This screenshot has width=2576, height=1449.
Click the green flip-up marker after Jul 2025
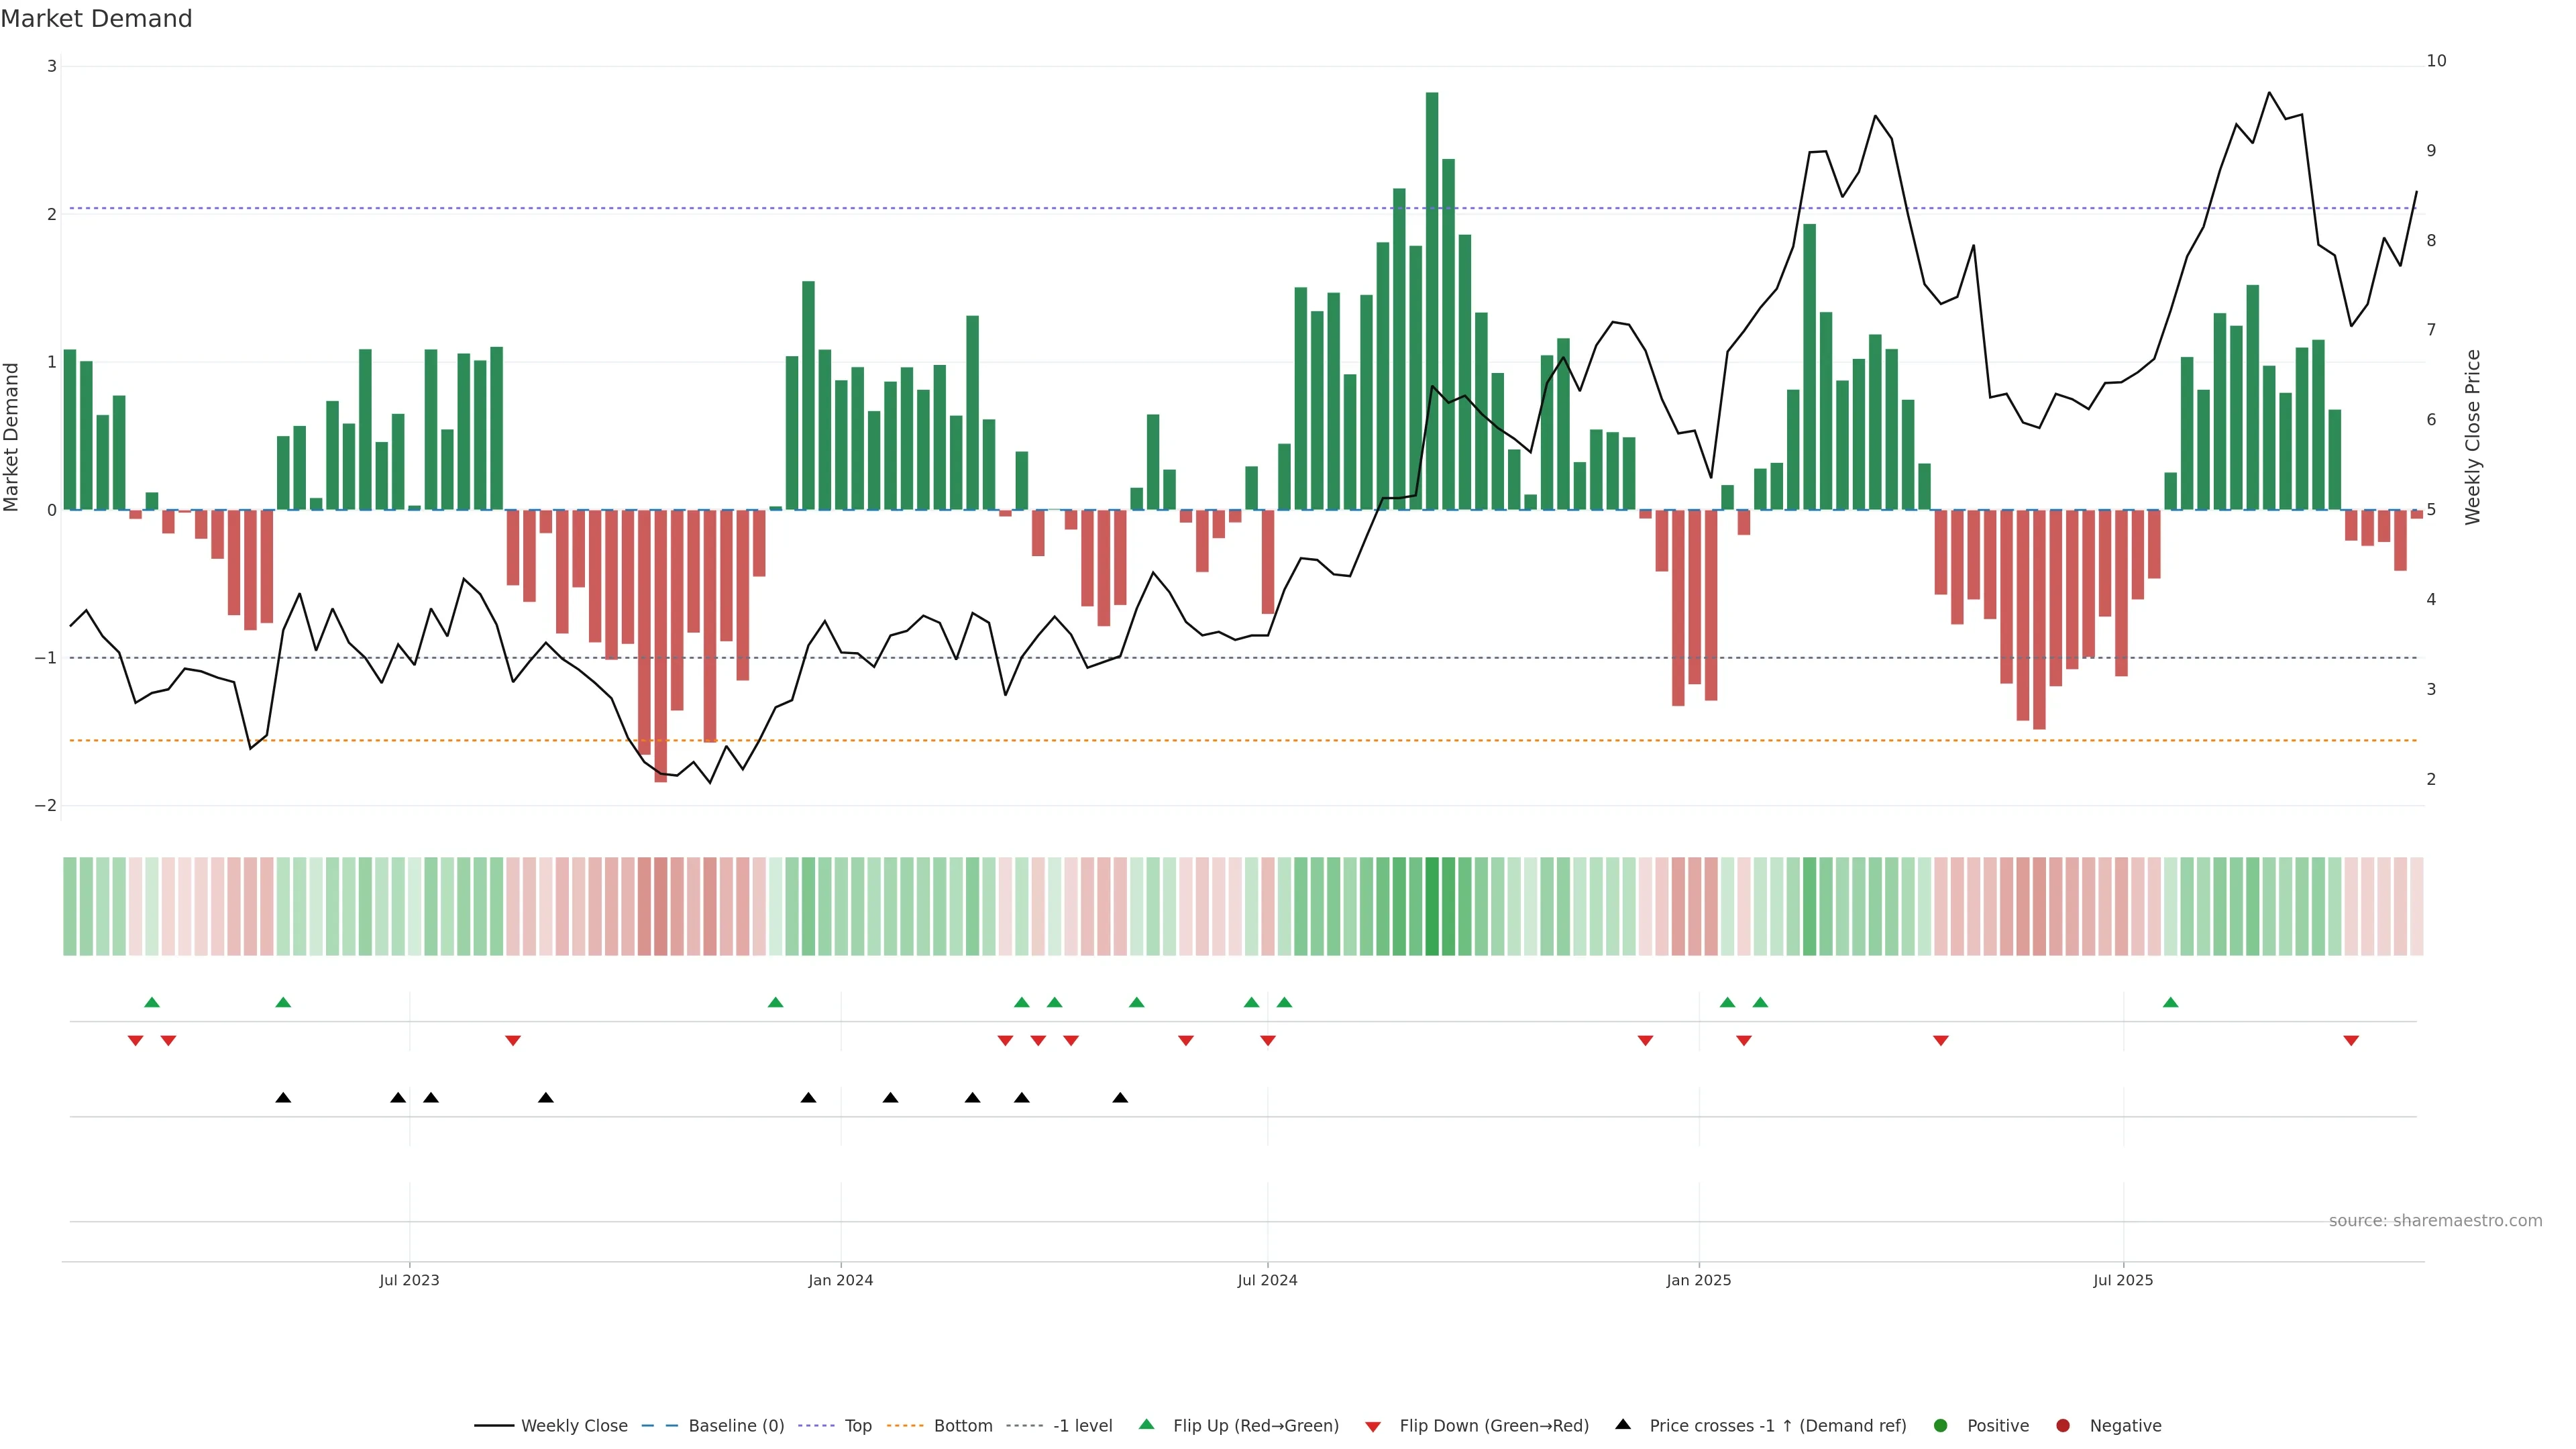pos(2170,1002)
